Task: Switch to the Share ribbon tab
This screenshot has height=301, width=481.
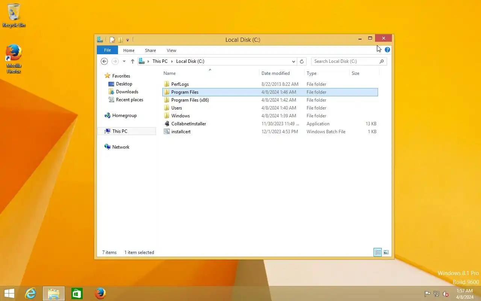Action: click(150, 50)
